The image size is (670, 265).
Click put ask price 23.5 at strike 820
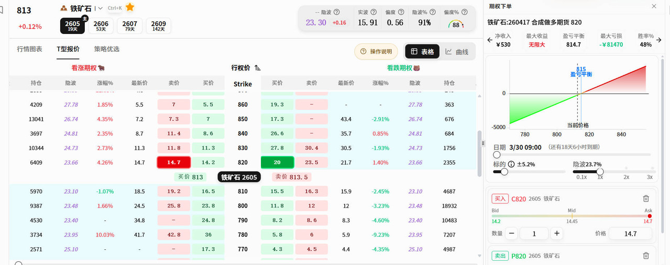pyautogui.click(x=312, y=163)
